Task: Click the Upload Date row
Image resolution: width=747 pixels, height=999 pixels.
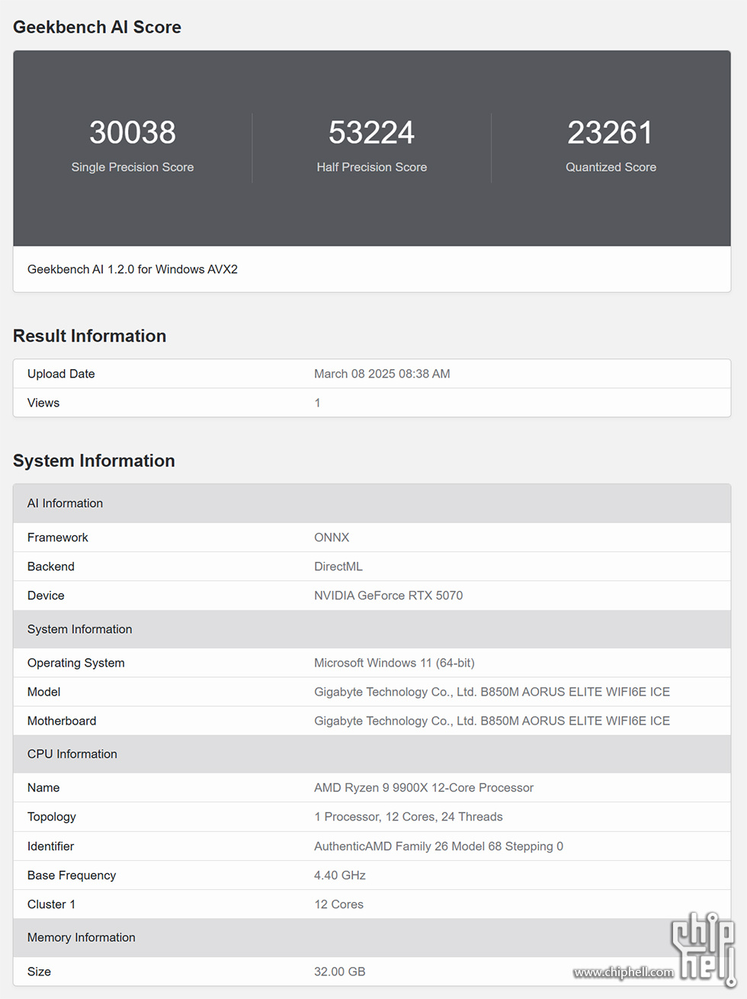Action: [61, 374]
